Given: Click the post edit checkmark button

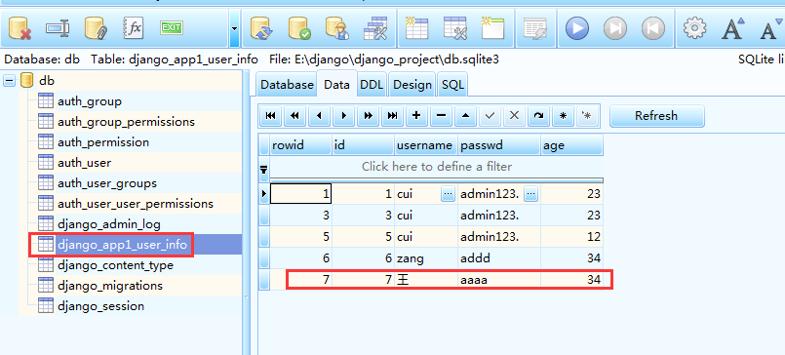Looking at the screenshot, I should pyautogui.click(x=490, y=116).
